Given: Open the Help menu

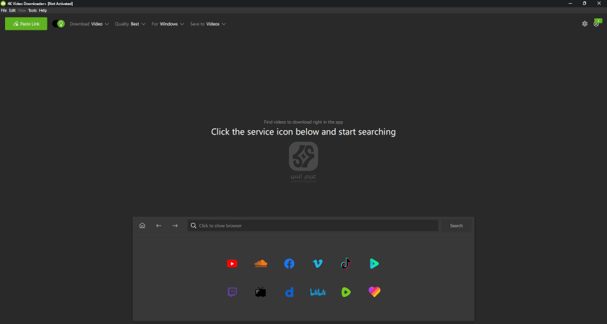Looking at the screenshot, I should (43, 11).
